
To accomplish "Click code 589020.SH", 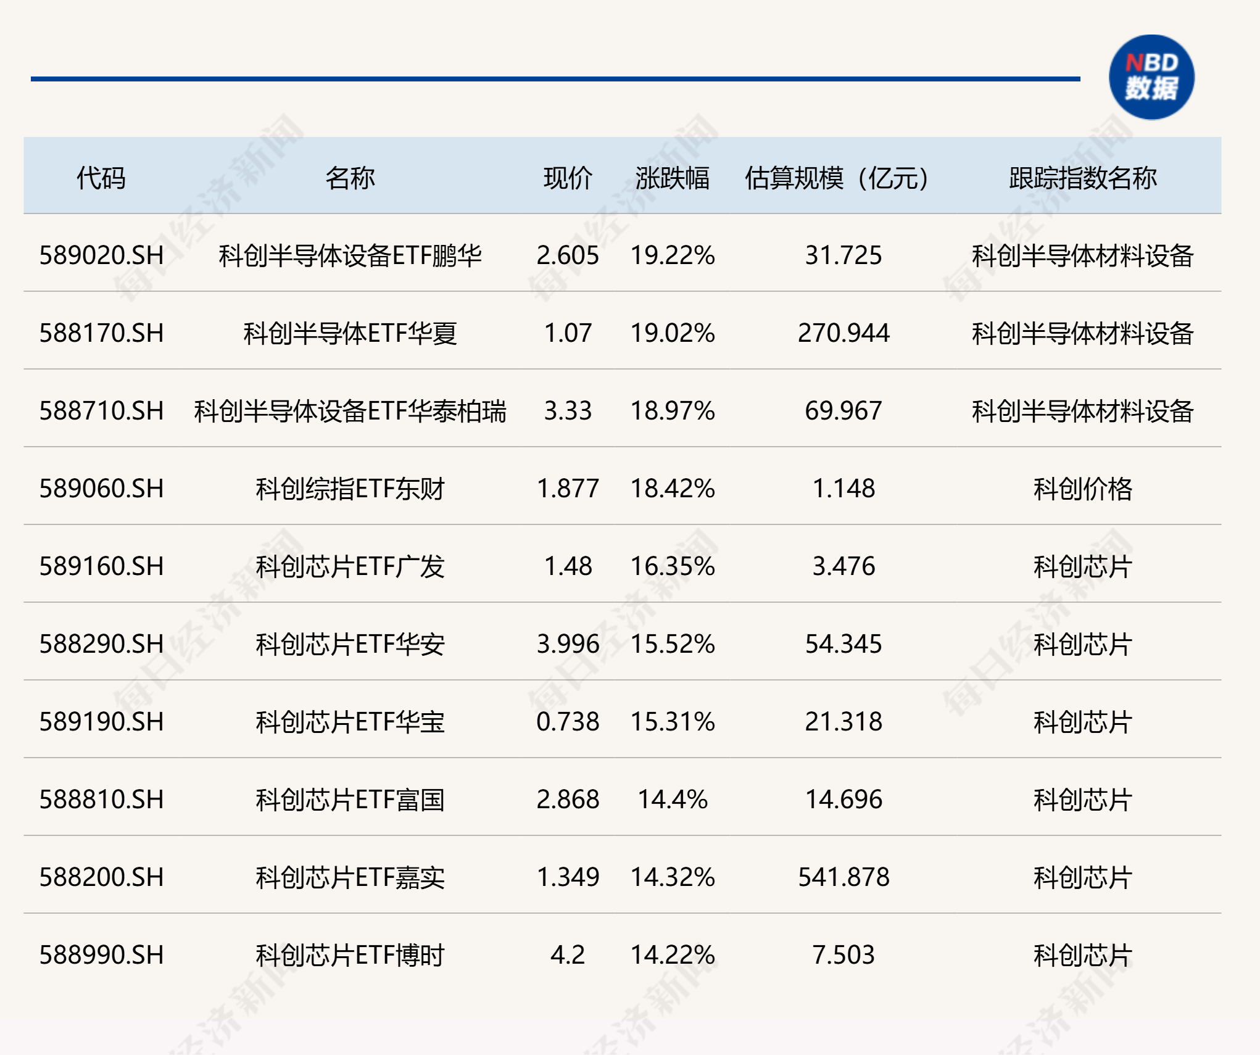I will coord(102,255).
